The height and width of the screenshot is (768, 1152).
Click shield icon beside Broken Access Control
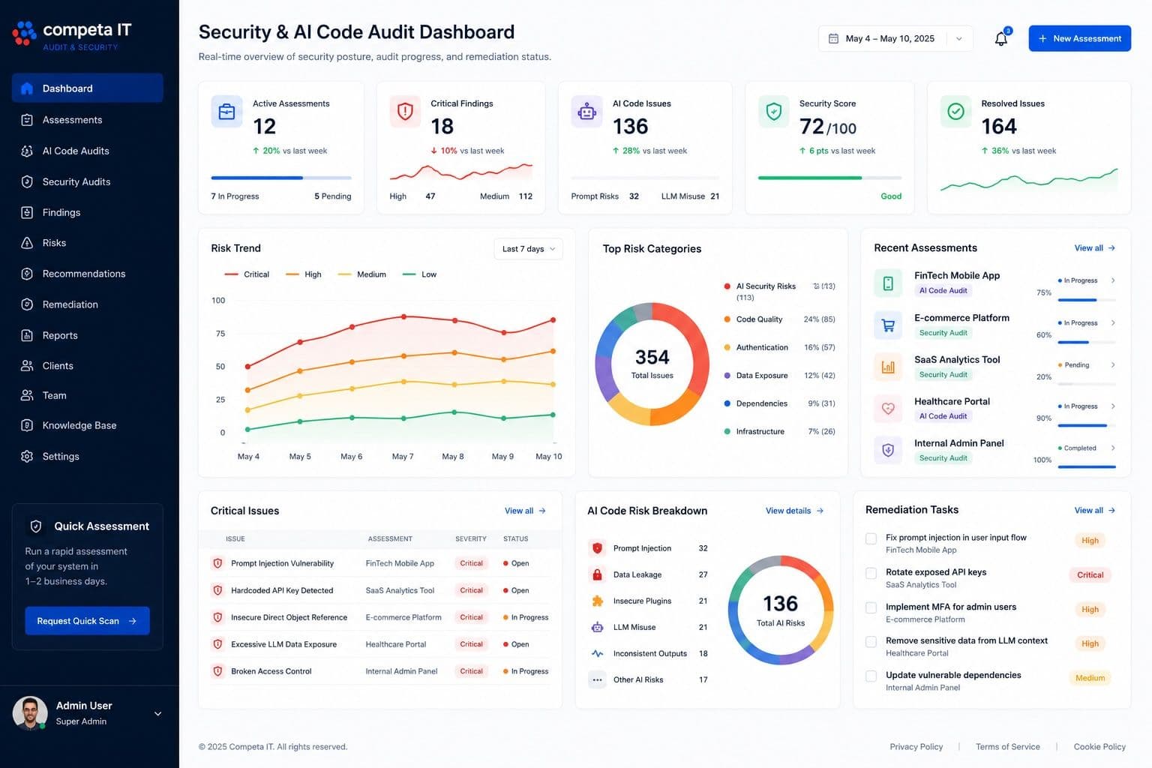click(217, 671)
